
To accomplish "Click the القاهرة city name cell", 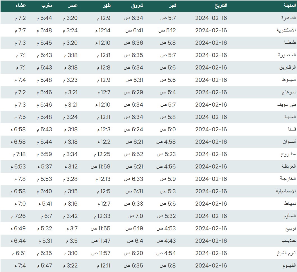I will coord(289,18).
